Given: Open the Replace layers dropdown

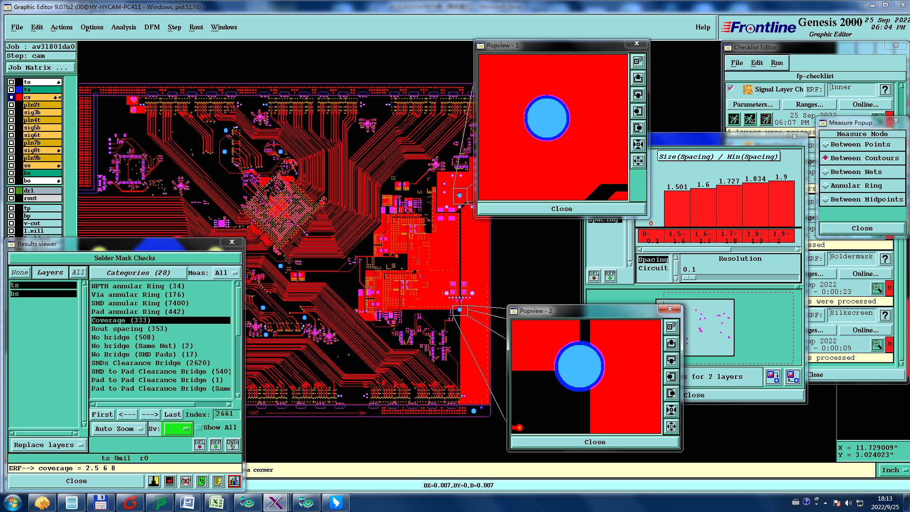Looking at the screenshot, I should click(48, 445).
